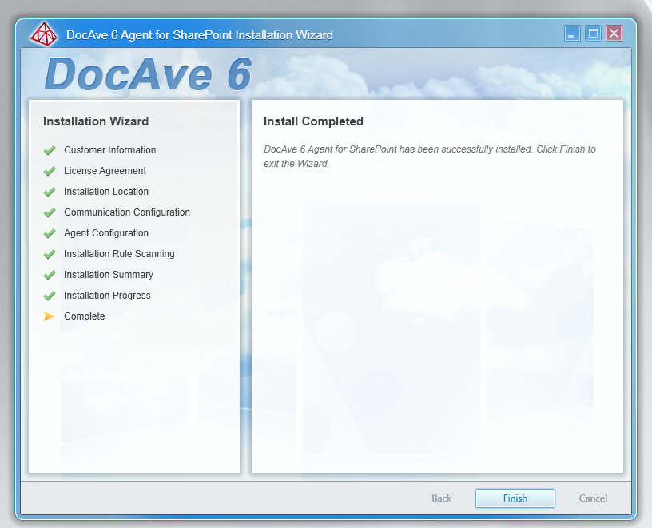This screenshot has height=528, width=652.
Task: Click the checkmark next to Communication Configuration
Action: tap(50, 212)
